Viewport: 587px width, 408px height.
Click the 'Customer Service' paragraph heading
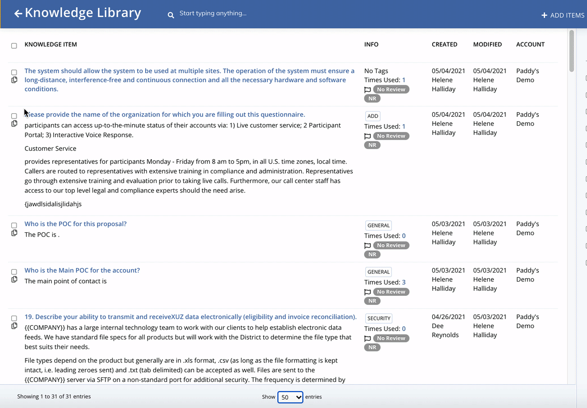(50, 148)
